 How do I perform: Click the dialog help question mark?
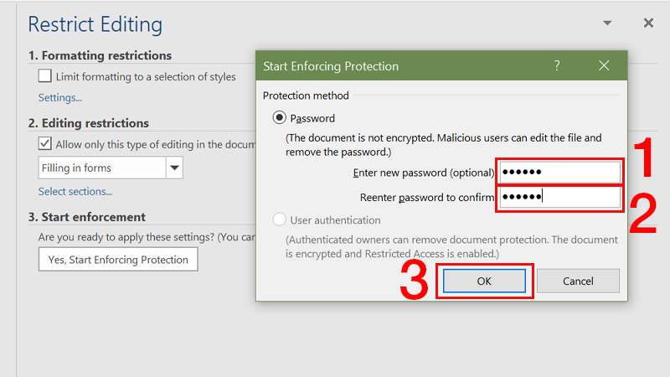pos(557,66)
